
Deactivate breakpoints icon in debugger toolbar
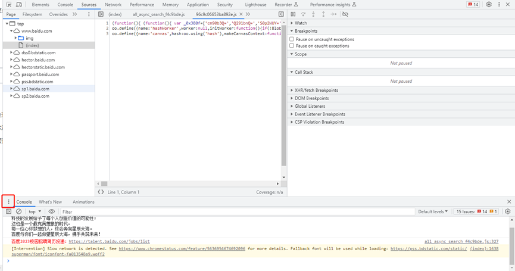345,14
